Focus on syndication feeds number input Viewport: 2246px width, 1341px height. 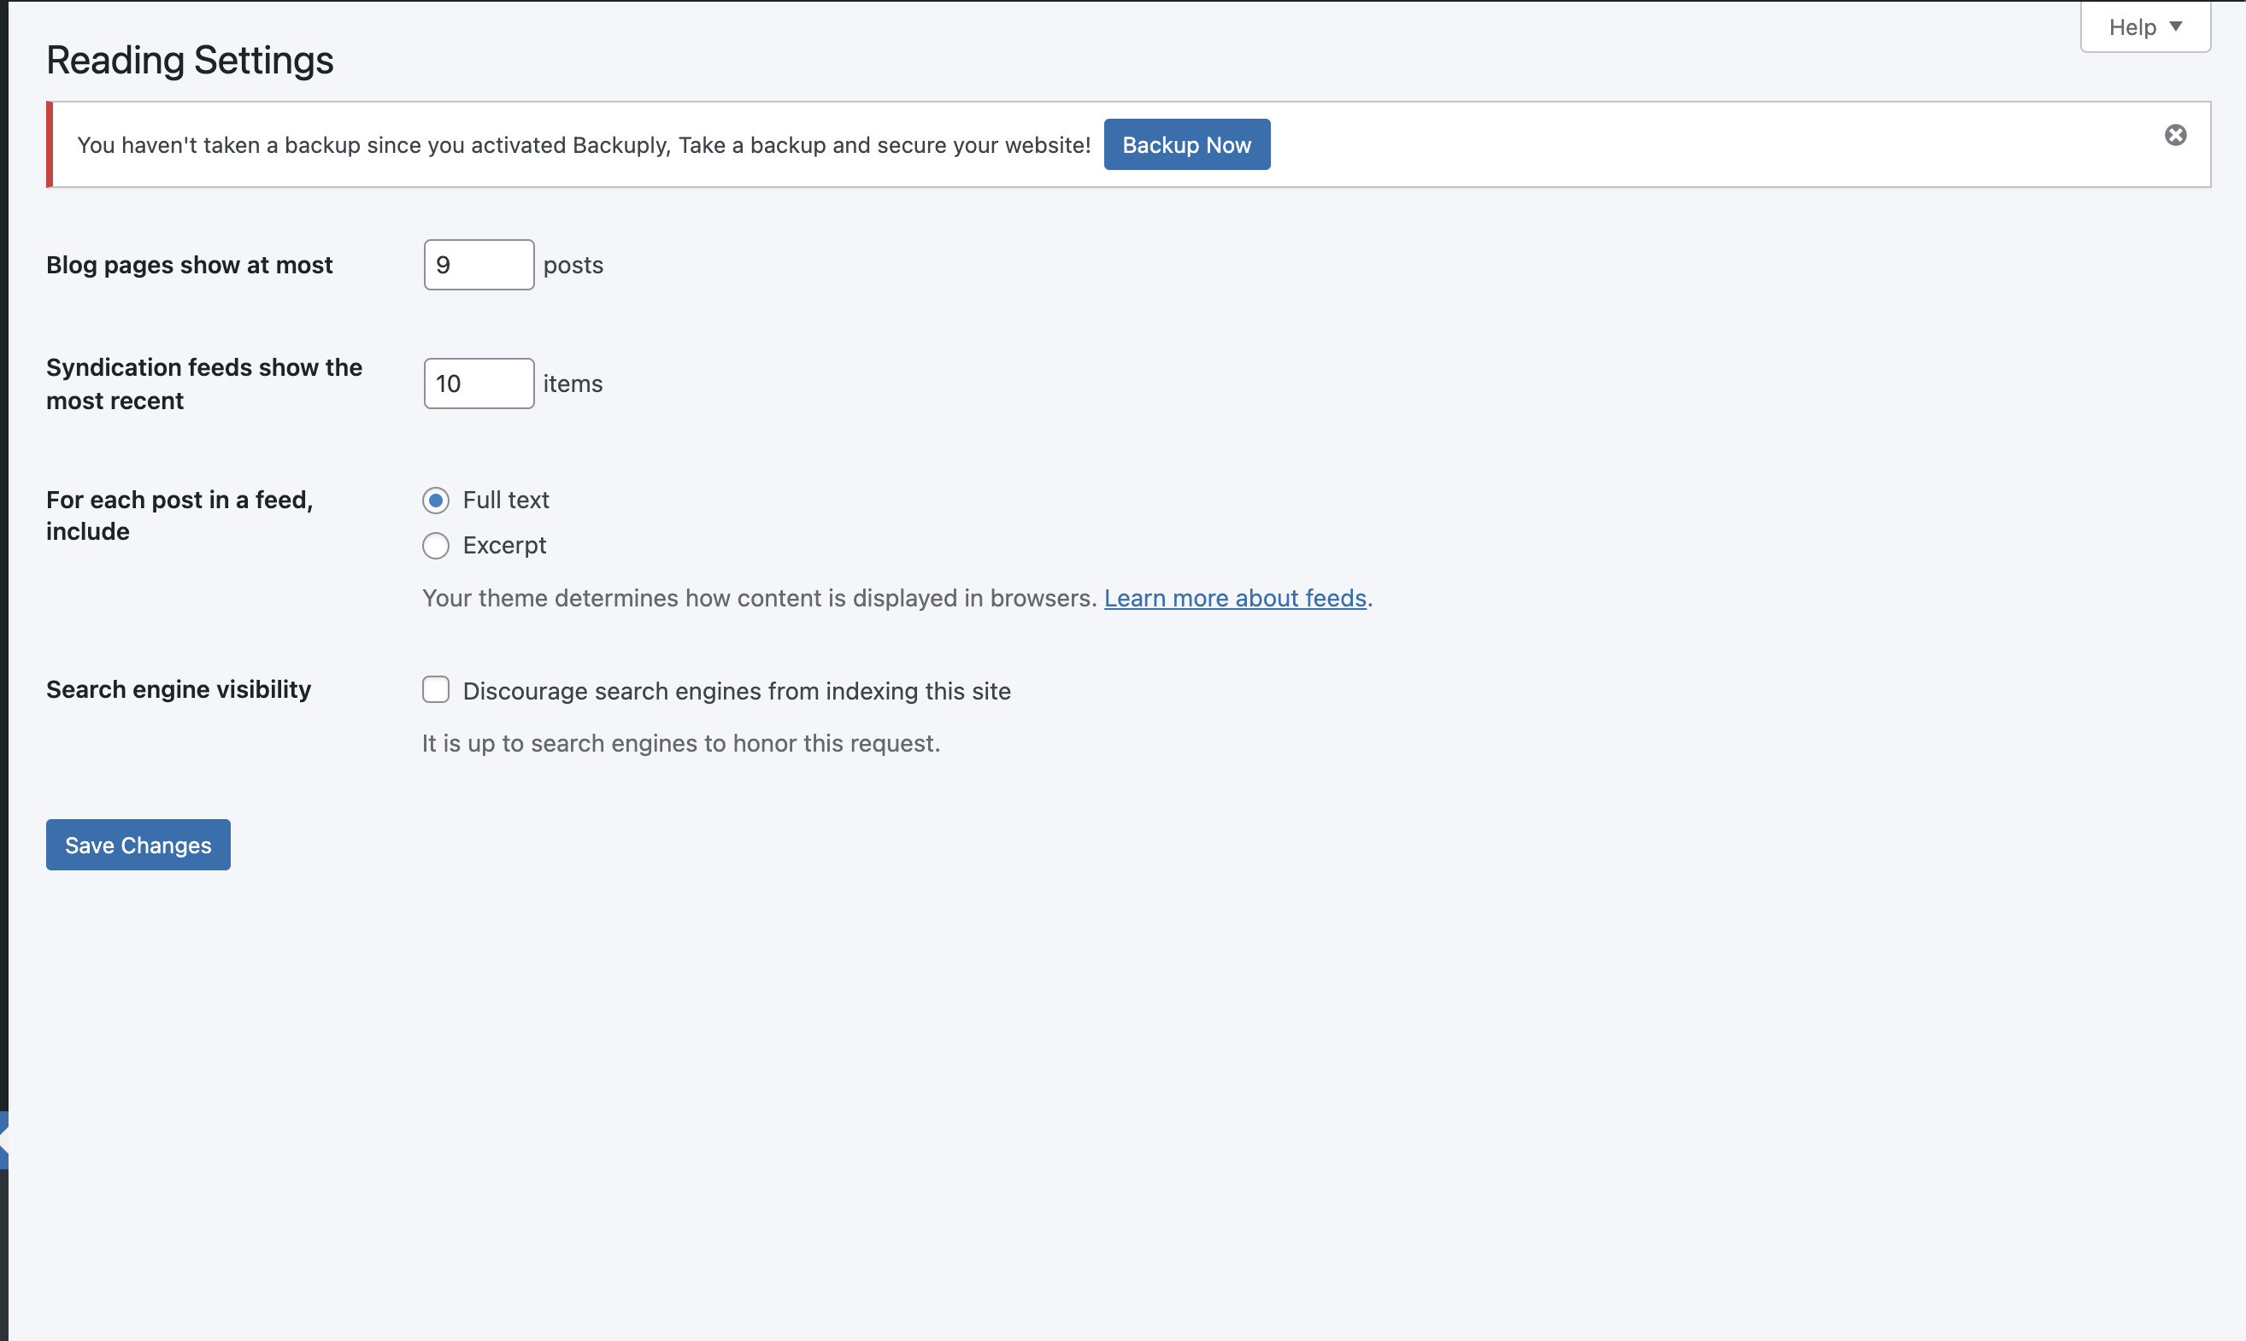pyautogui.click(x=478, y=384)
